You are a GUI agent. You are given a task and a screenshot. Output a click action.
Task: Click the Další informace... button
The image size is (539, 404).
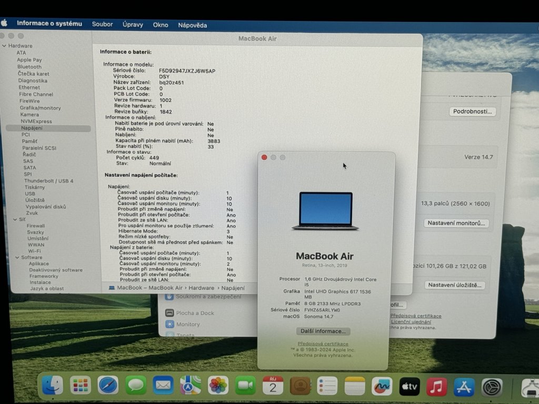point(323,331)
